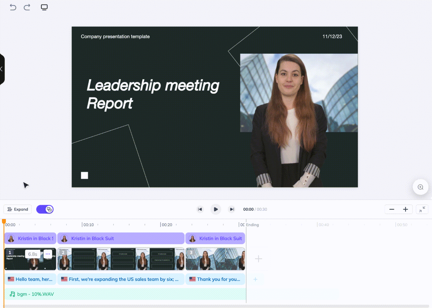The width and height of the screenshot is (432, 308).
Task: Click the minus icon to zoom out the timeline
Action: coord(392,209)
